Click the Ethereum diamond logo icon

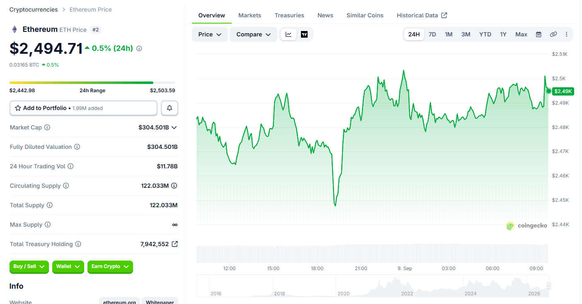coord(15,29)
